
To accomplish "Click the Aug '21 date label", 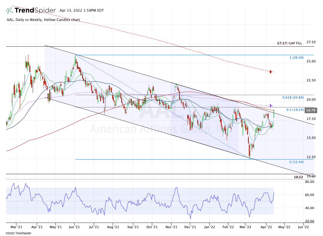I will tap(113, 227).
